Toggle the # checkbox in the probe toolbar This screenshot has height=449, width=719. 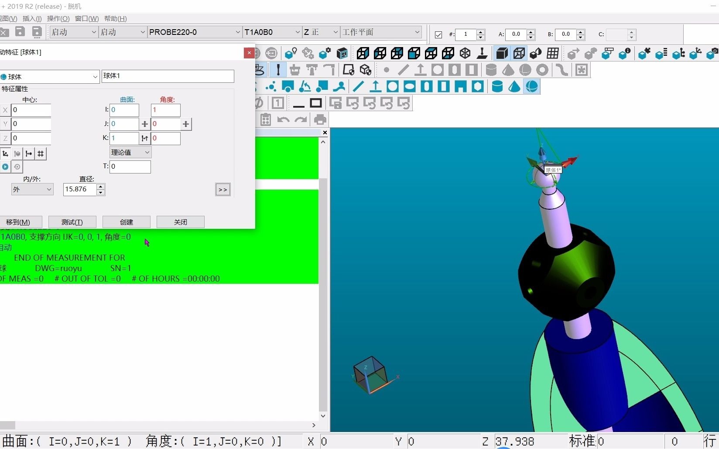tap(438, 35)
